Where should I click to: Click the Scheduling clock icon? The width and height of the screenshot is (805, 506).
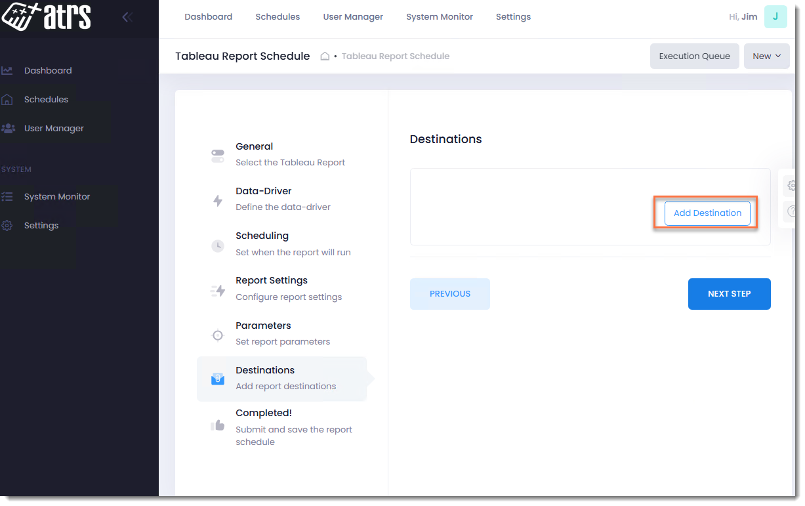[x=218, y=245]
